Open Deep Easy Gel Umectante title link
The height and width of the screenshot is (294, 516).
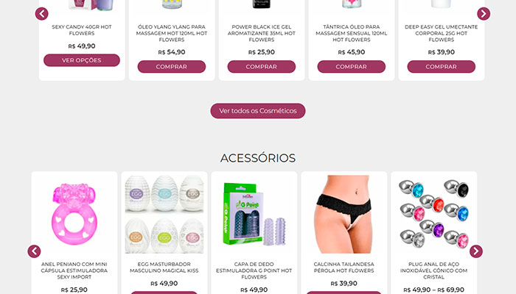tap(441, 33)
